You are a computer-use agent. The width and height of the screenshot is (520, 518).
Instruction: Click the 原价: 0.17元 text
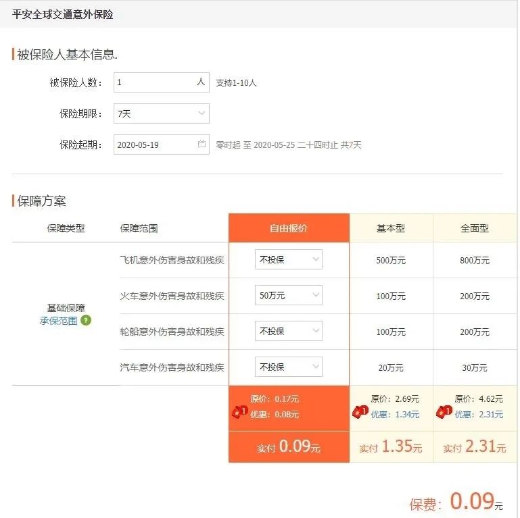click(275, 398)
